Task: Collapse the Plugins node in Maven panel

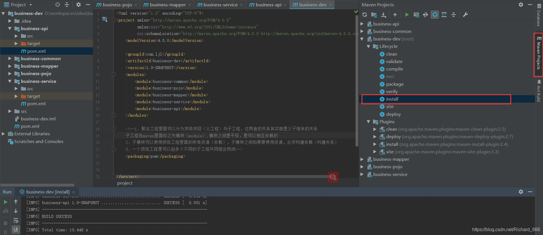Action: pyautogui.click(x=368, y=122)
